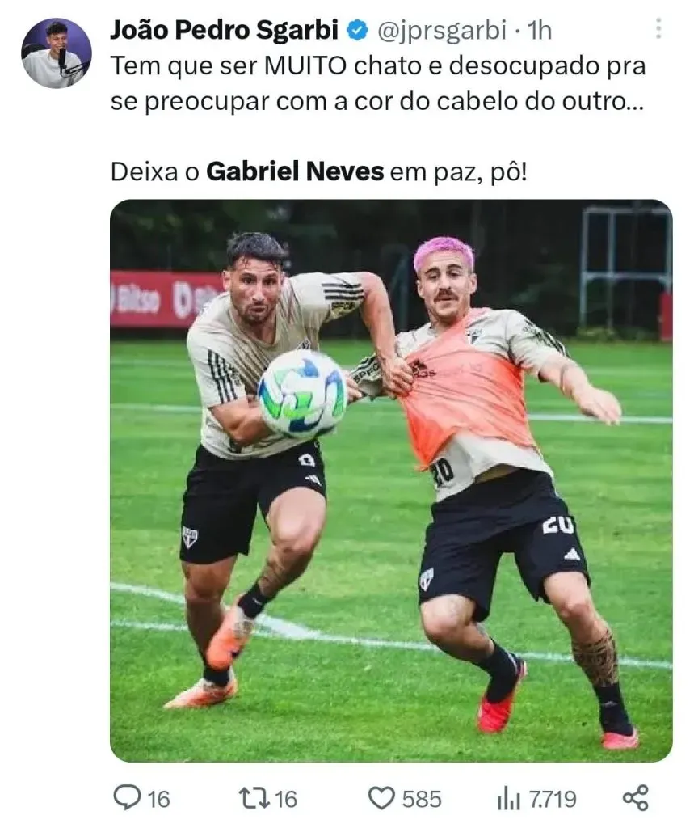Viewport: 694px width, 828px height.
Task: Click the 7.719 views count
Action: pos(552,799)
